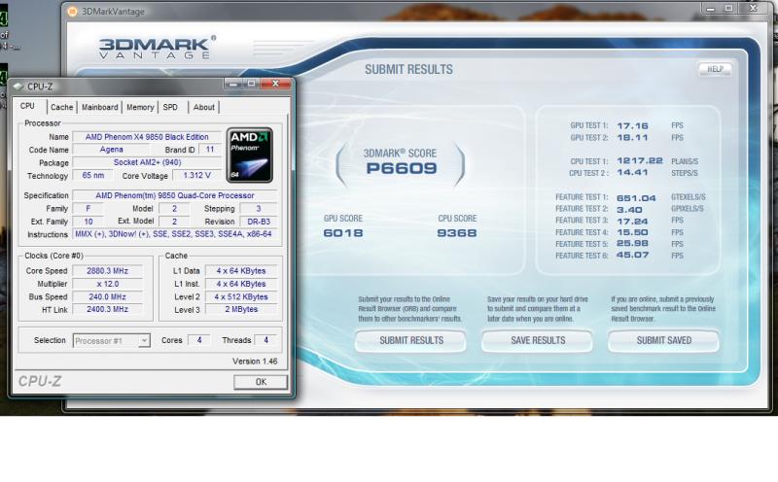Click the Version 1.46 label in CPU-Z

click(x=255, y=361)
